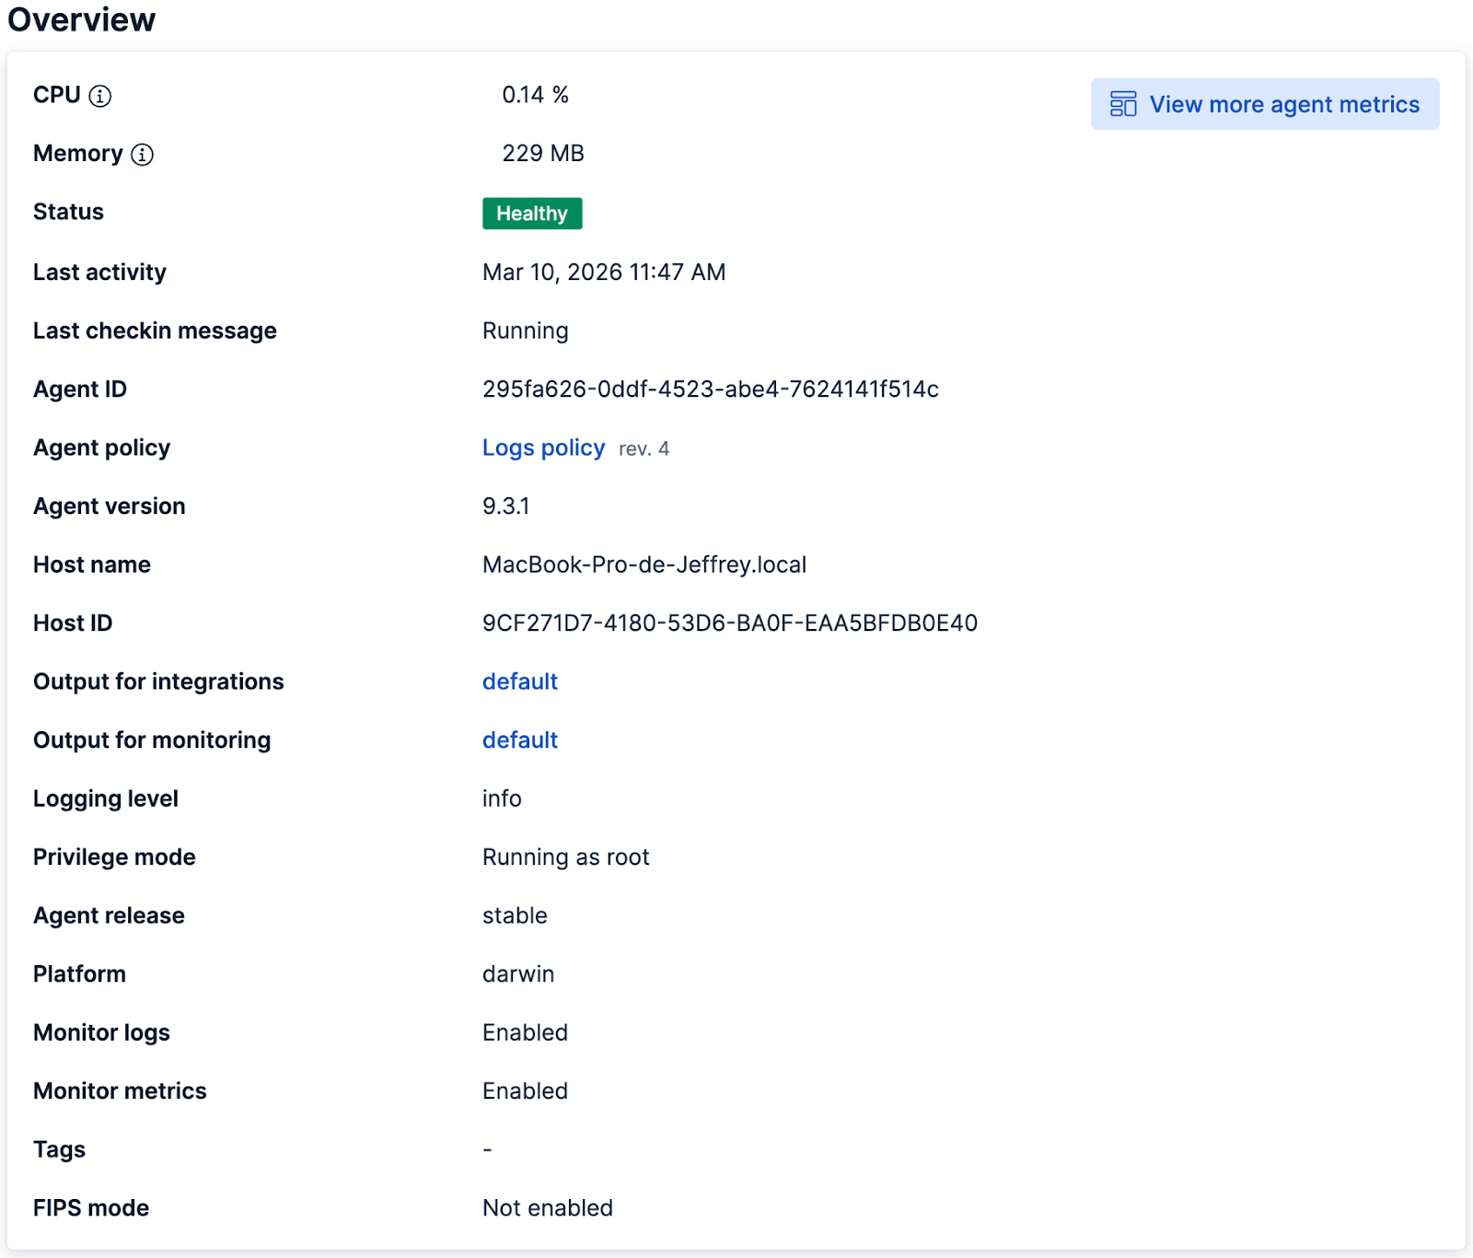Click the Overview section heading

point(81,19)
